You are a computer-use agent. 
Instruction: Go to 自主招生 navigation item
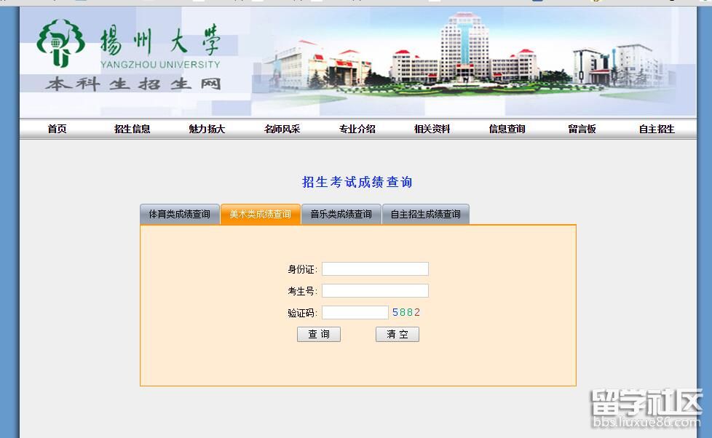coord(657,129)
